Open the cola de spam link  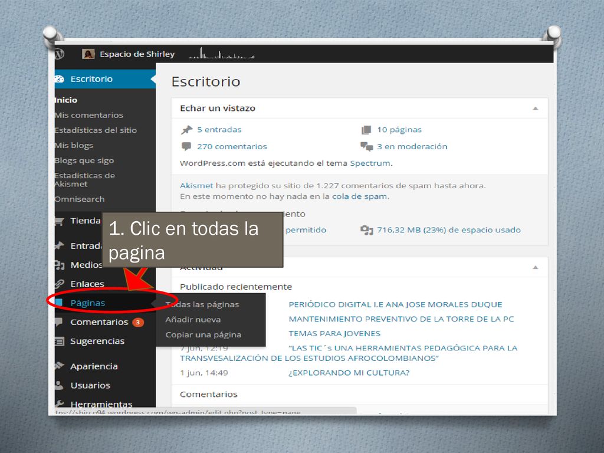pyautogui.click(x=360, y=196)
